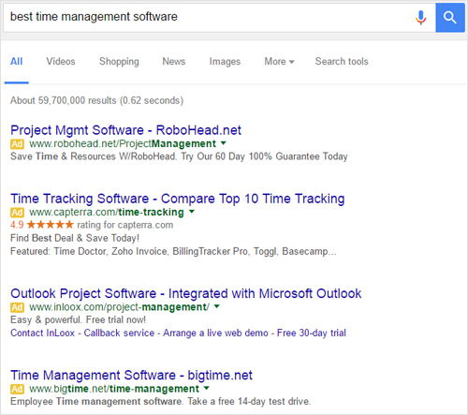
Task: Follow the Arrange a live web demo sitelink
Action: point(215,333)
